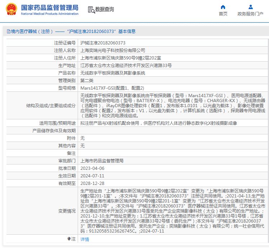Click the document icon before 境内医疗器械
This screenshot has width=269, height=248.
coord(9,32)
